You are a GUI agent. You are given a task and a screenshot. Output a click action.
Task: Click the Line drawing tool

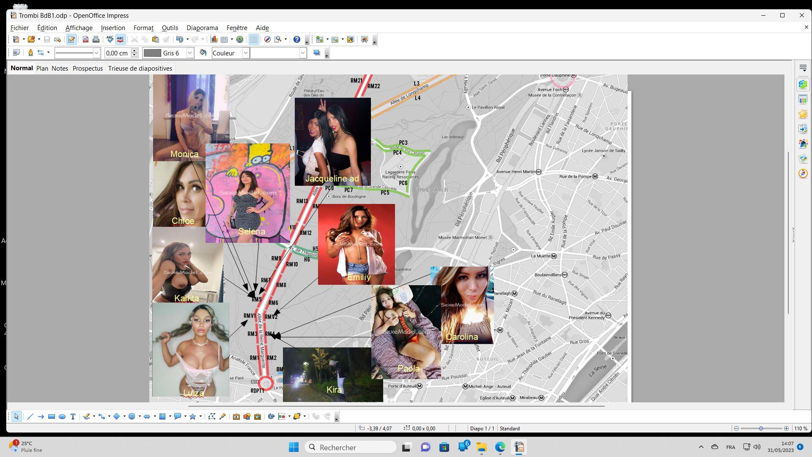(30, 417)
